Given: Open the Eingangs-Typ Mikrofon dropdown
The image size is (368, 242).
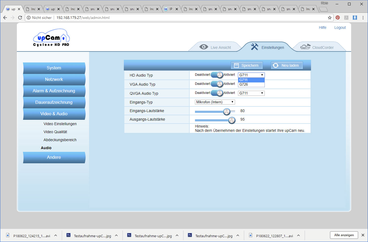Looking at the screenshot, I should 215,102.
